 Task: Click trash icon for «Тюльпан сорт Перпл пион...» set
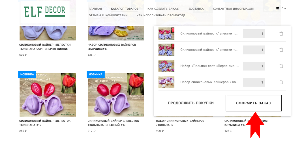pyautogui.click(x=281, y=66)
